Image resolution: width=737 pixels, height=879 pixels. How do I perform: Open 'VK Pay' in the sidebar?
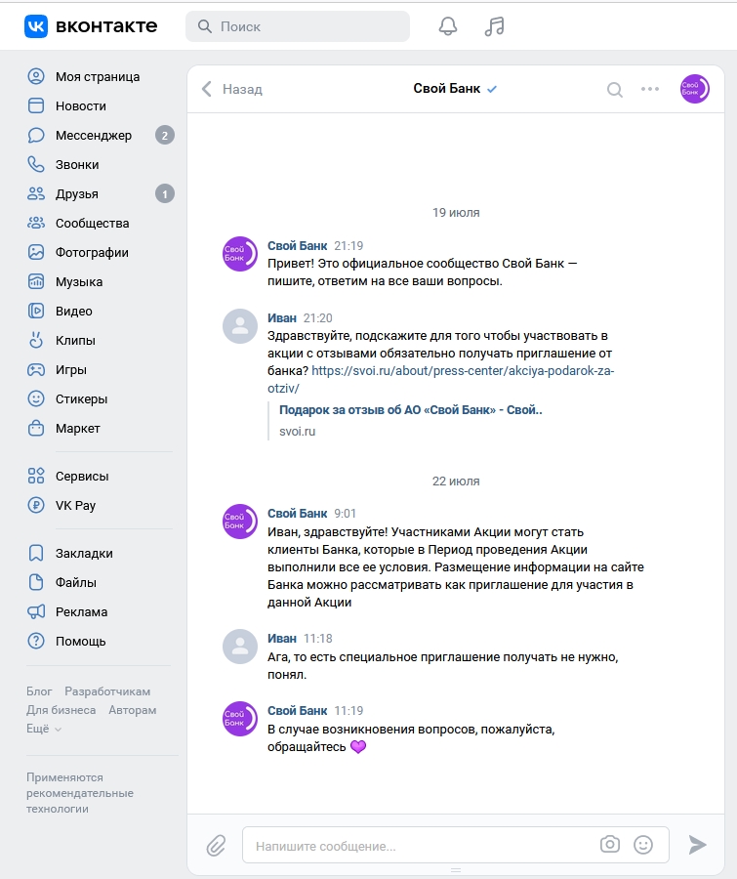(x=75, y=506)
